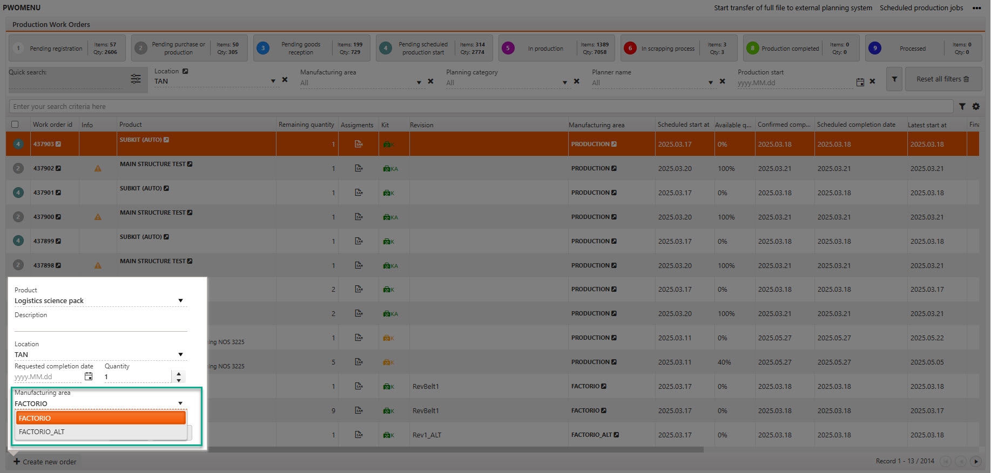Click kit icon for work order 437903
Viewport: 991px width, 473px height.
coord(388,145)
